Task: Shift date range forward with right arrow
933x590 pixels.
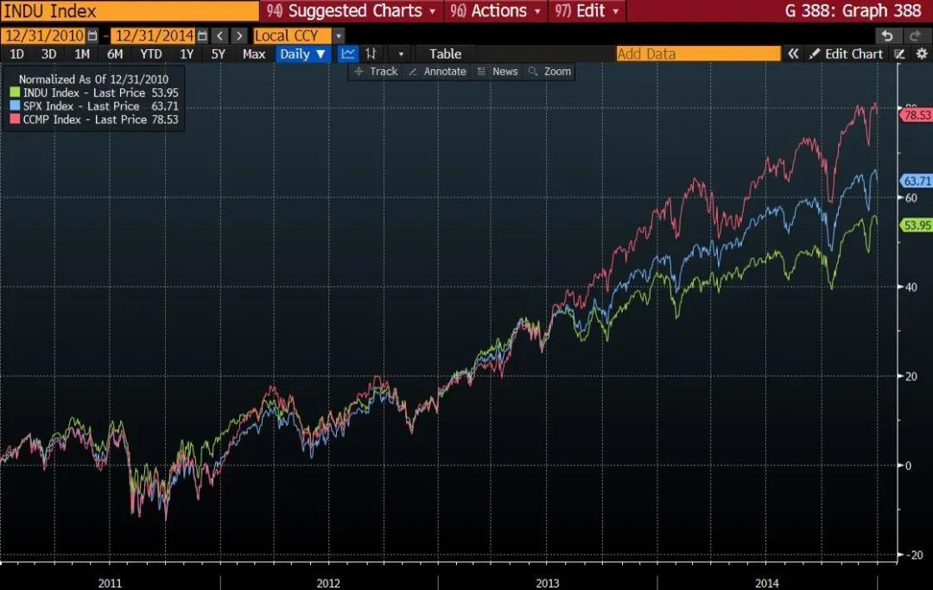Action: 239,35
